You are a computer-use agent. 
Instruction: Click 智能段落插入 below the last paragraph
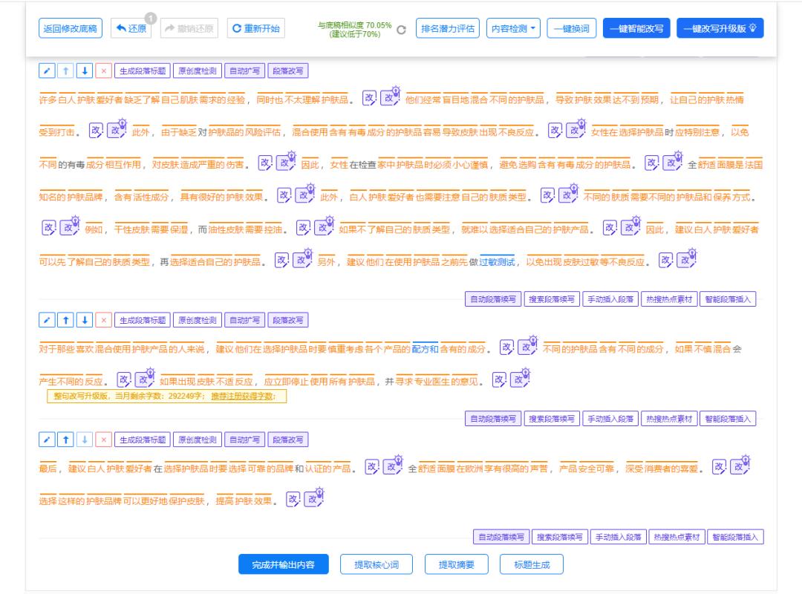735,537
